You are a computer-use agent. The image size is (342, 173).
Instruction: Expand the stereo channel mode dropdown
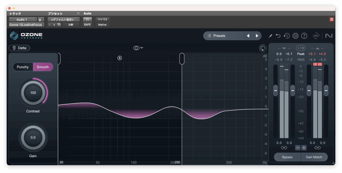[x=138, y=48]
